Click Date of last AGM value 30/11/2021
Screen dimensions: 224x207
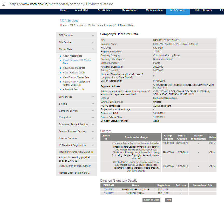point(159,113)
